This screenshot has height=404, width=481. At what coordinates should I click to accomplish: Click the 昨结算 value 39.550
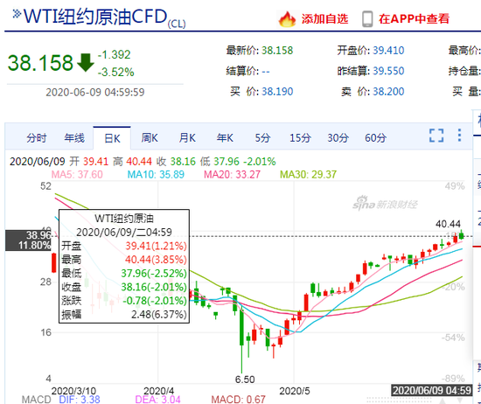[388, 71]
